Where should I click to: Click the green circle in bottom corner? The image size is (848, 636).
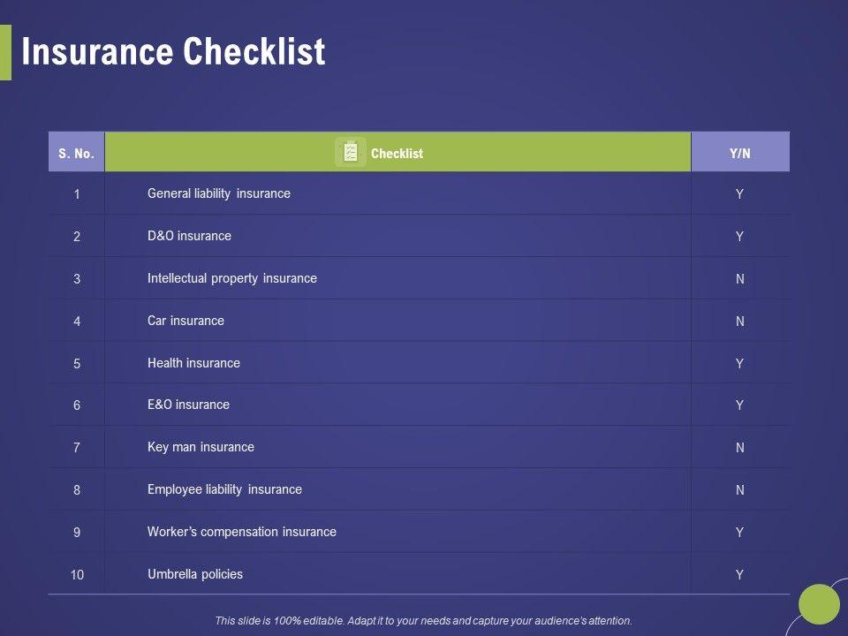pos(818,603)
